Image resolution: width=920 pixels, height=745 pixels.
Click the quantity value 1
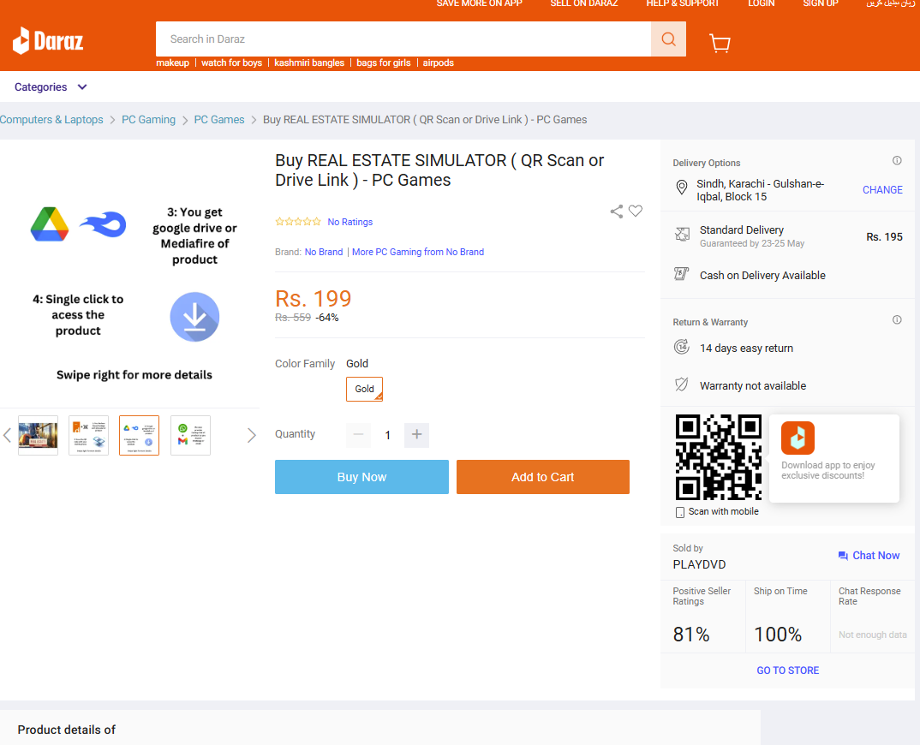[x=387, y=435]
